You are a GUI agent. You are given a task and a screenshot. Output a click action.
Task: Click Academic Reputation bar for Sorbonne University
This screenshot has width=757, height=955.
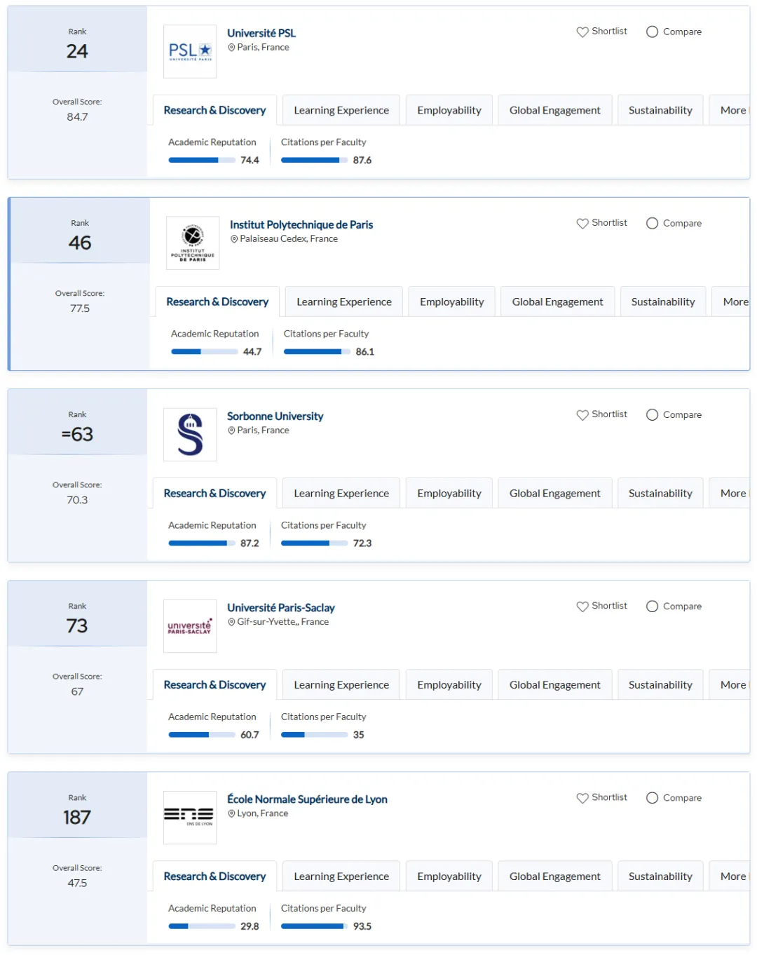[202, 543]
